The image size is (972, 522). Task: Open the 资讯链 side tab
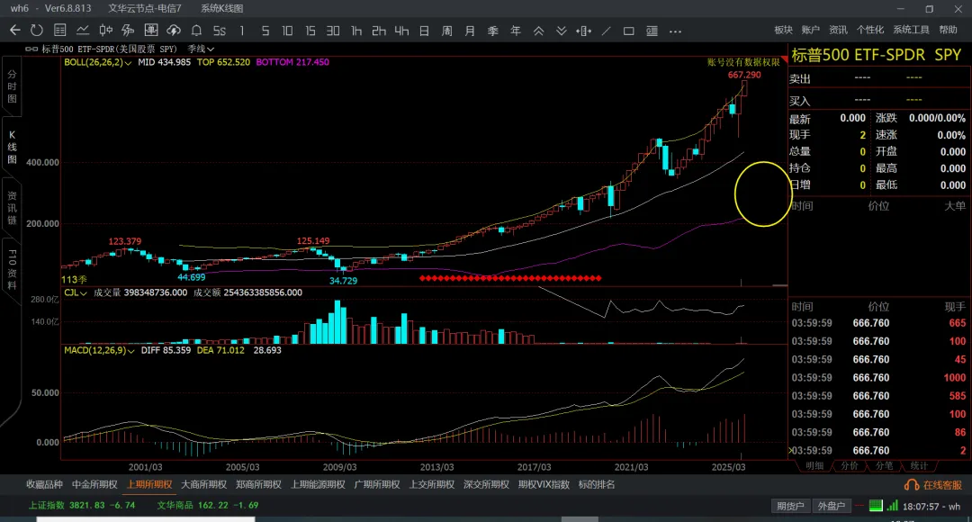click(x=12, y=208)
